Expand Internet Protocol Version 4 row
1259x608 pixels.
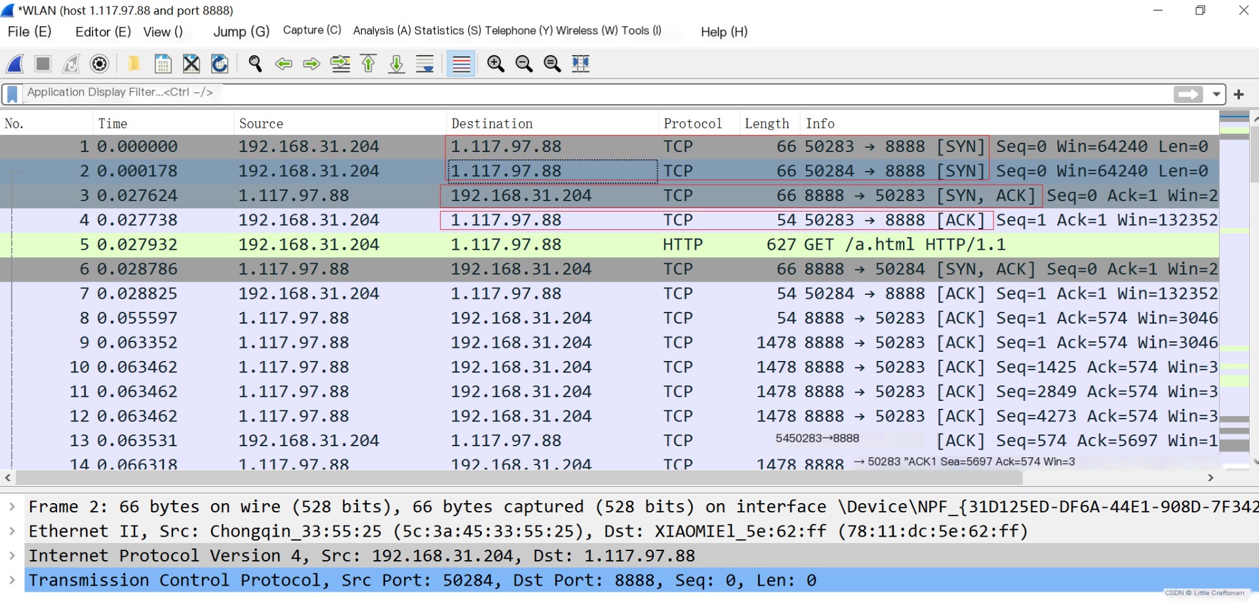pos(12,556)
